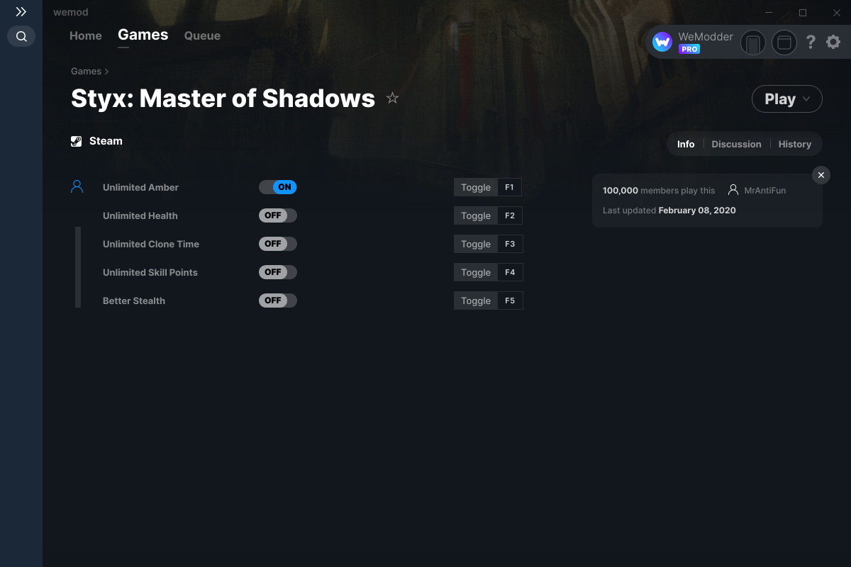Open the phone remote icon

tap(753, 43)
